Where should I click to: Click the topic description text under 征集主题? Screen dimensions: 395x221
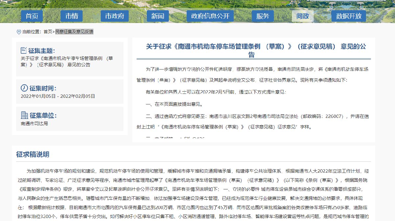67,62
